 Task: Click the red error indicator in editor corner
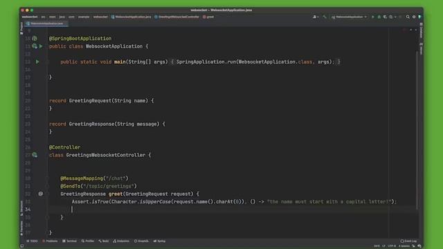pos(404,30)
